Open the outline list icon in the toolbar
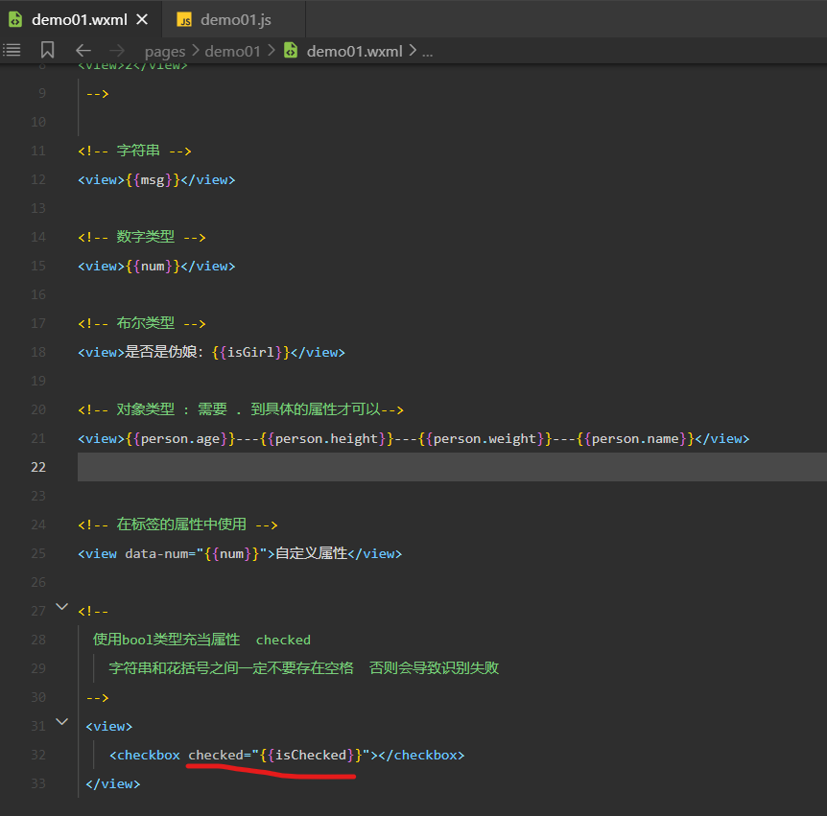The height and width of the screenshot is (816, 827). point(12,51)
